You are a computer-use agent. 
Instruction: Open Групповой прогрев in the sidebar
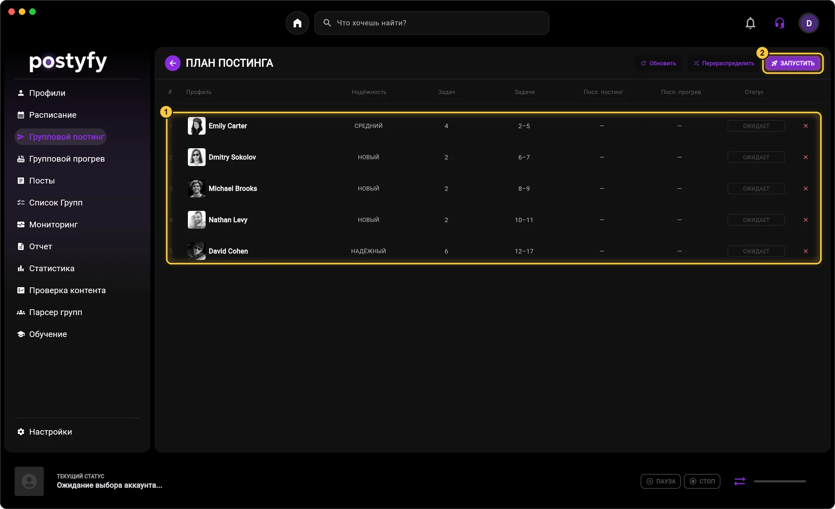coord(61,159)
